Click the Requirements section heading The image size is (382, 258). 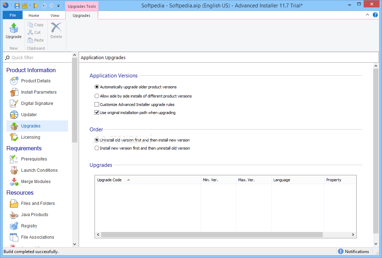24,148
